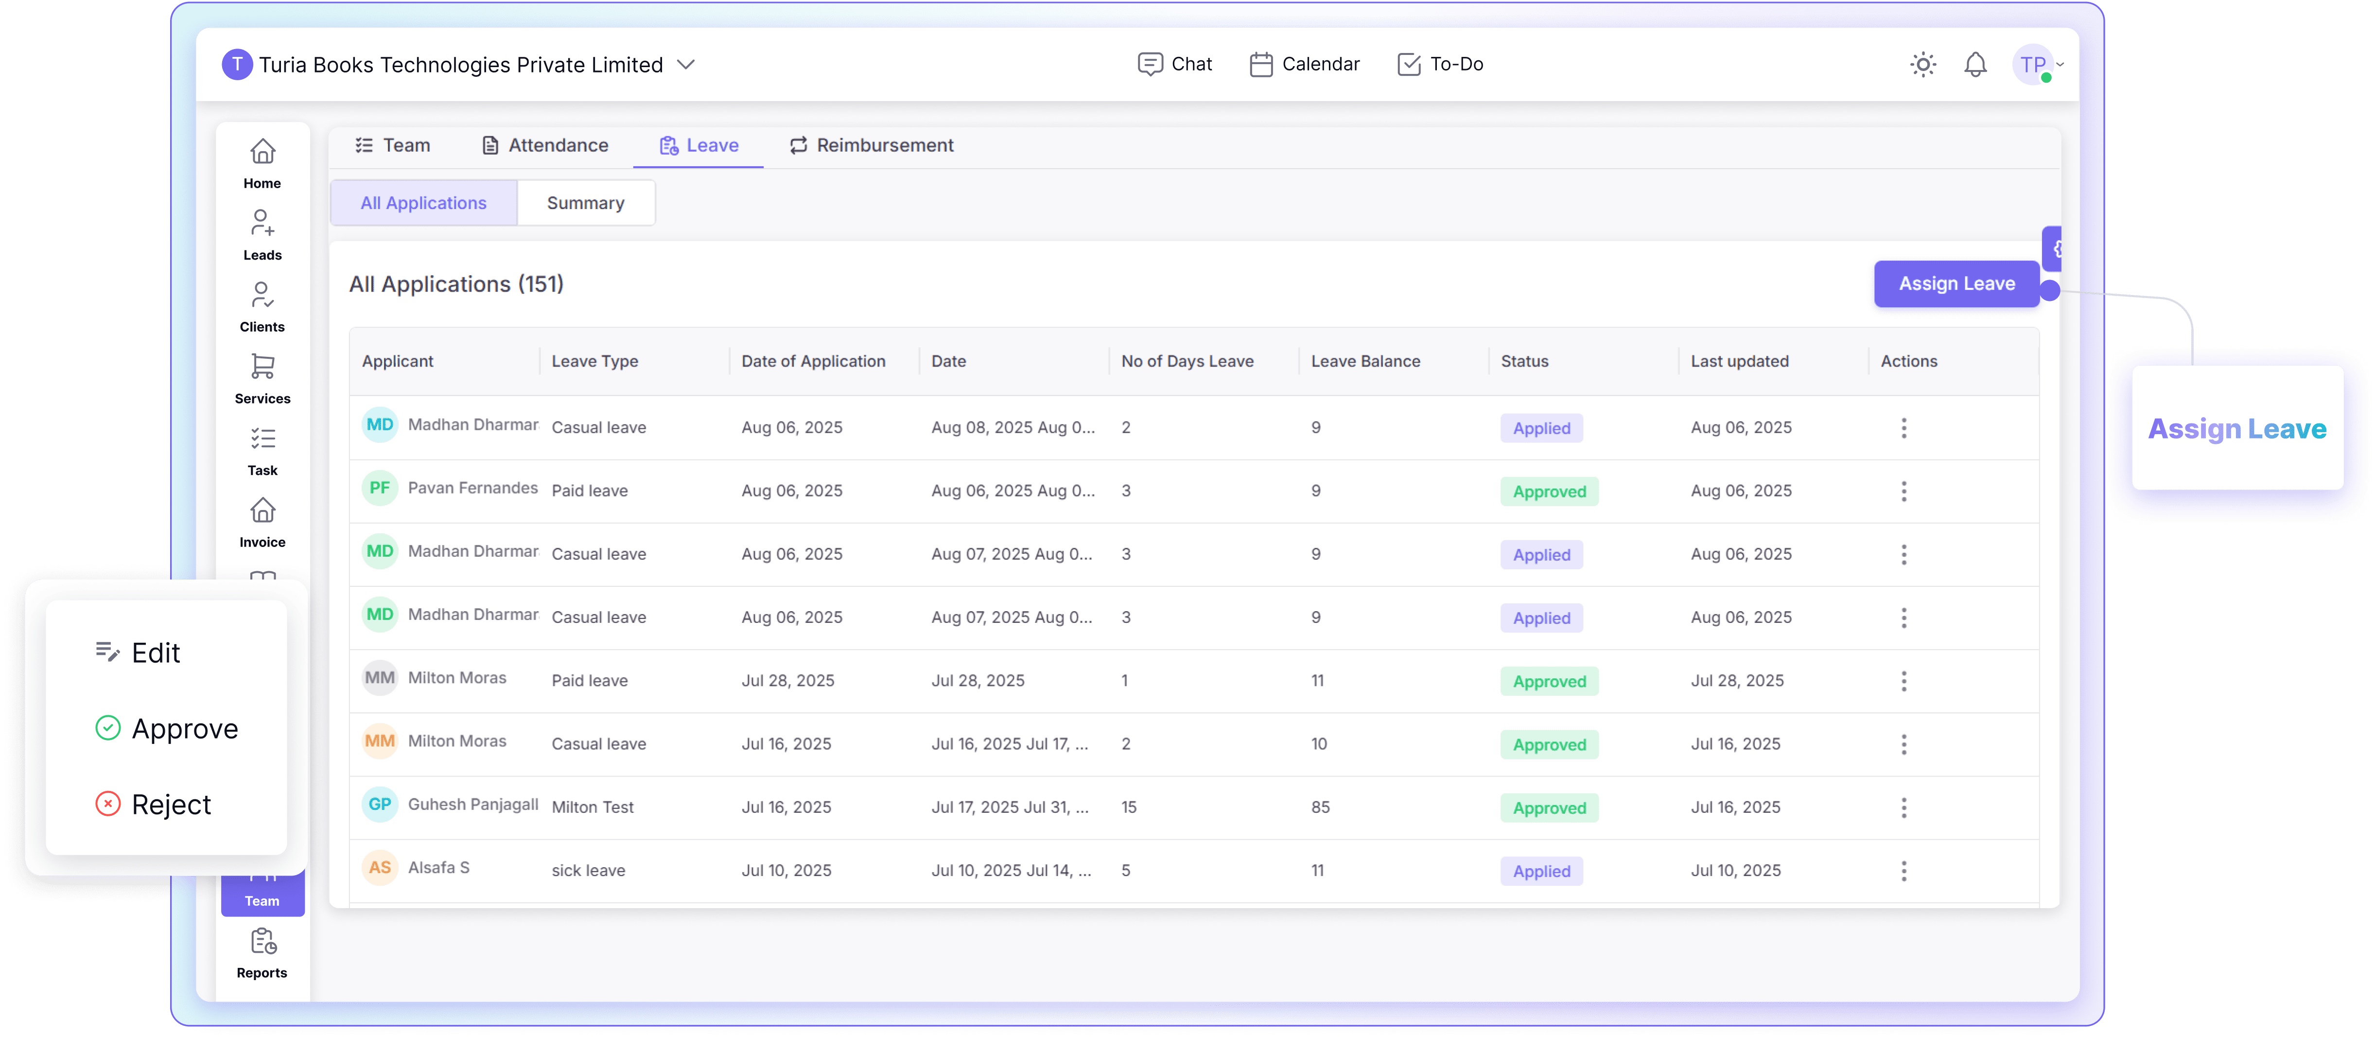Open actions menu for Pavan Fernandes row

1904,492
